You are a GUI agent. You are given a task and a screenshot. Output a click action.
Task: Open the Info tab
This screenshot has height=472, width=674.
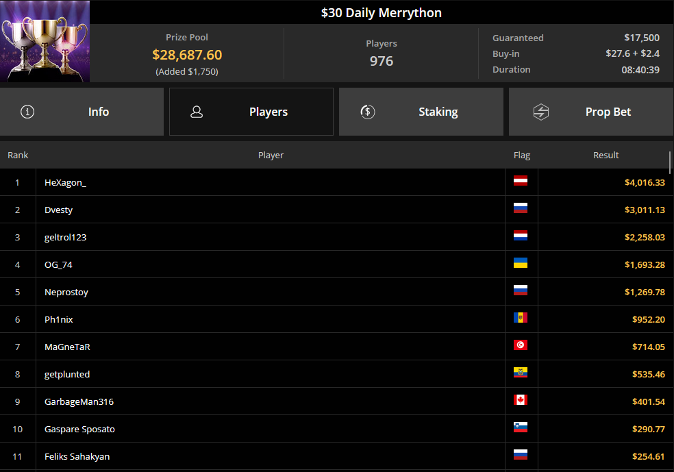pyautogui.click(x=82, y=112)
